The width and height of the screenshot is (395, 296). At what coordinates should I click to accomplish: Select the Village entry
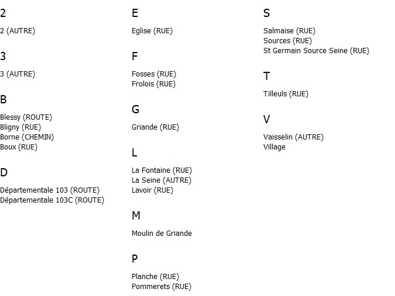(x=274, y=147)
